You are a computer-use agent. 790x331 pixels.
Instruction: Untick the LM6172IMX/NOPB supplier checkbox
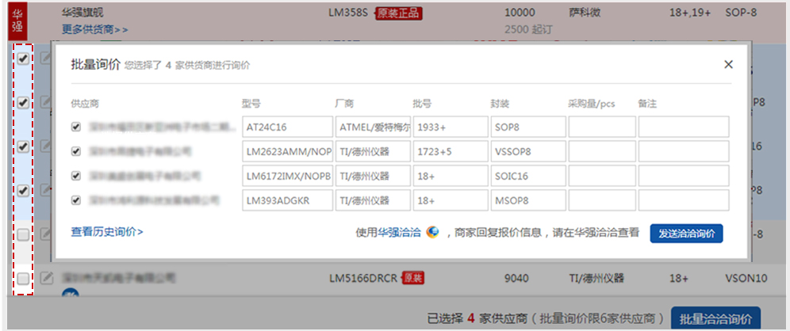coord(76,176)
